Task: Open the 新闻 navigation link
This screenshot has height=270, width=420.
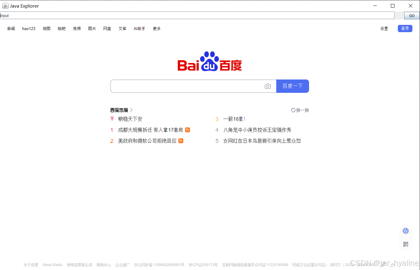Action: coord(11,29)
